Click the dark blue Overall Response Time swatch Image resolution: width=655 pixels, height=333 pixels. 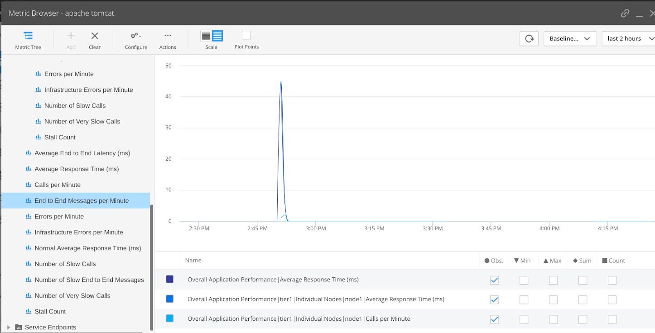coord(169,279)
